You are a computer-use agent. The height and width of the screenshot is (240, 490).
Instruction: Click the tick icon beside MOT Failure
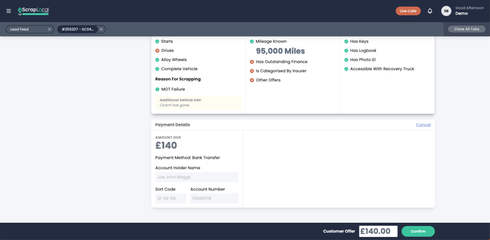pyautogui.click(x=157, y=89)
